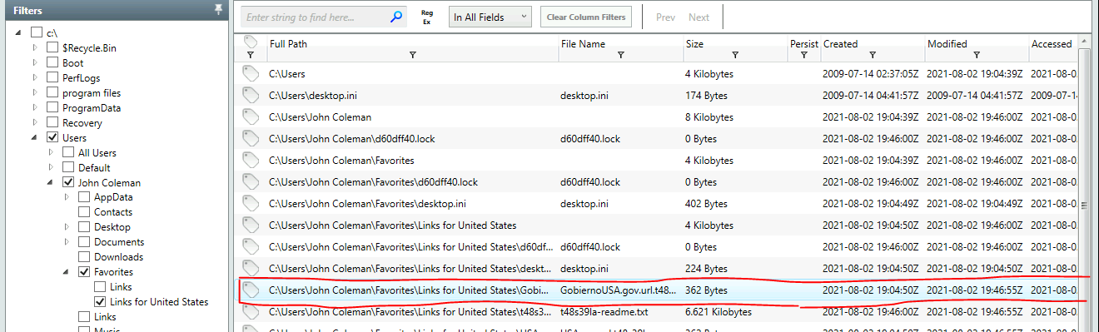Select the Recovery tree item

click(x=82, y=122)
